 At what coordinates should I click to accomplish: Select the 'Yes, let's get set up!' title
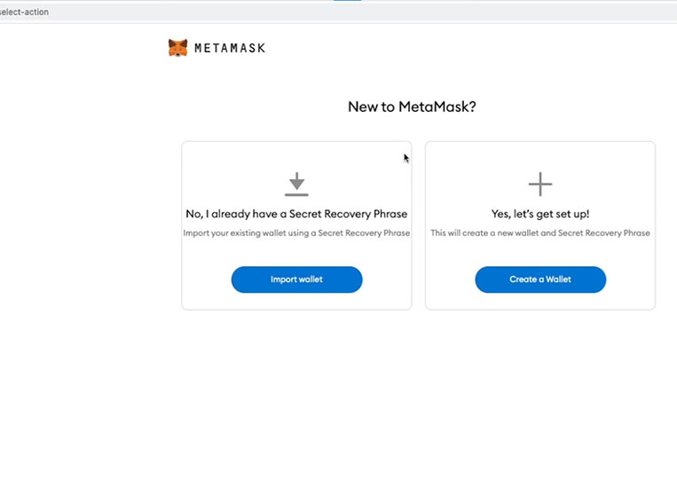point(540,214)
